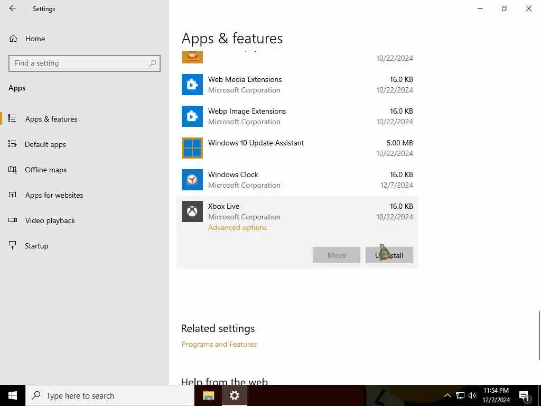Click the 12/7/2024 Windows Clock install date

[x=396, y=185]
